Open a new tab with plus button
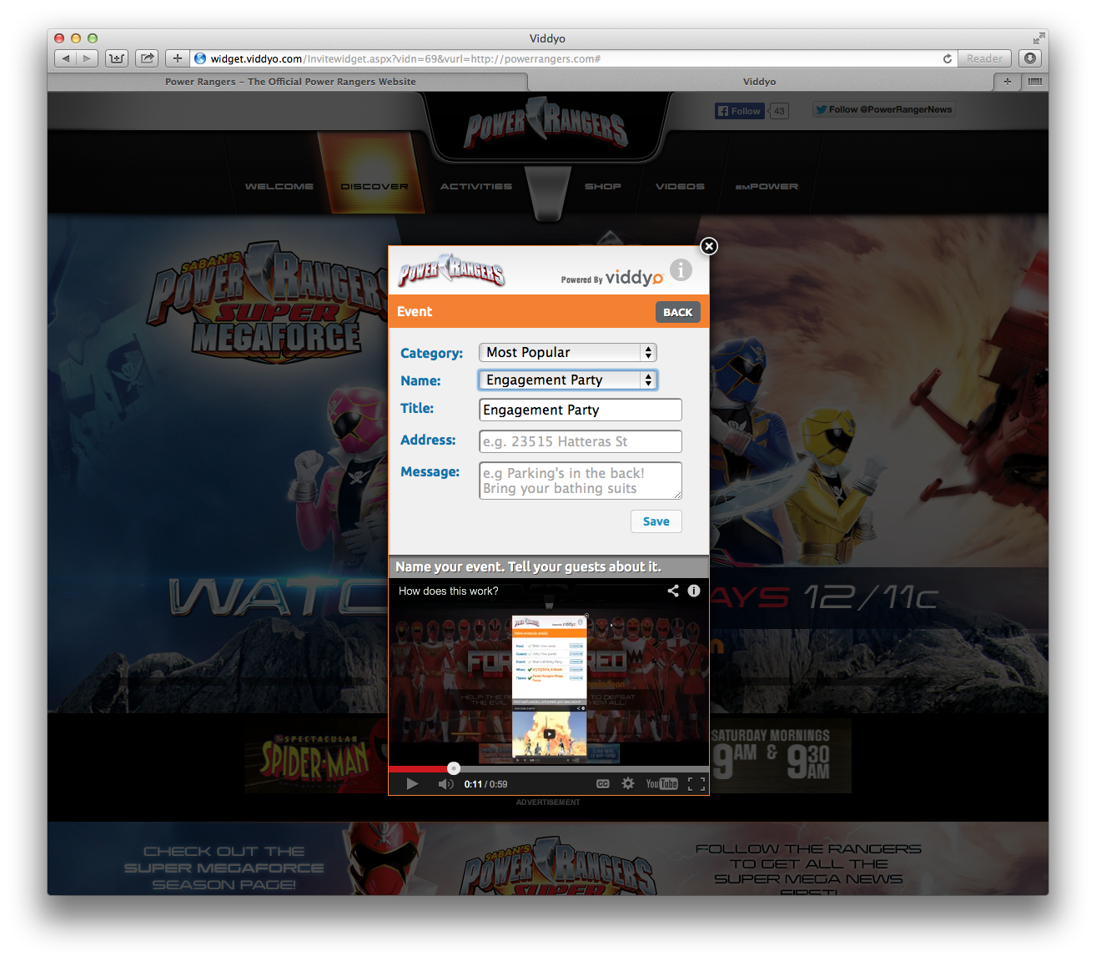1096x961 pixels. pyautogui.click(x=1008, y=82)
